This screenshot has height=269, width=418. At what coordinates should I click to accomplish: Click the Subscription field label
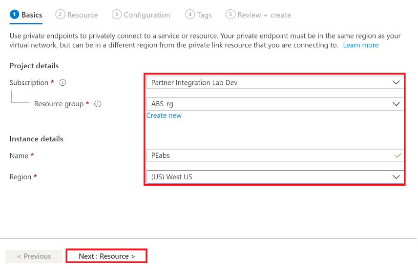(x=29, y=83)
